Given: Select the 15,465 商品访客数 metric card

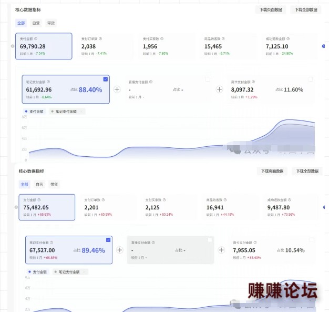Looking at the screenshot, I should point(228,46).
